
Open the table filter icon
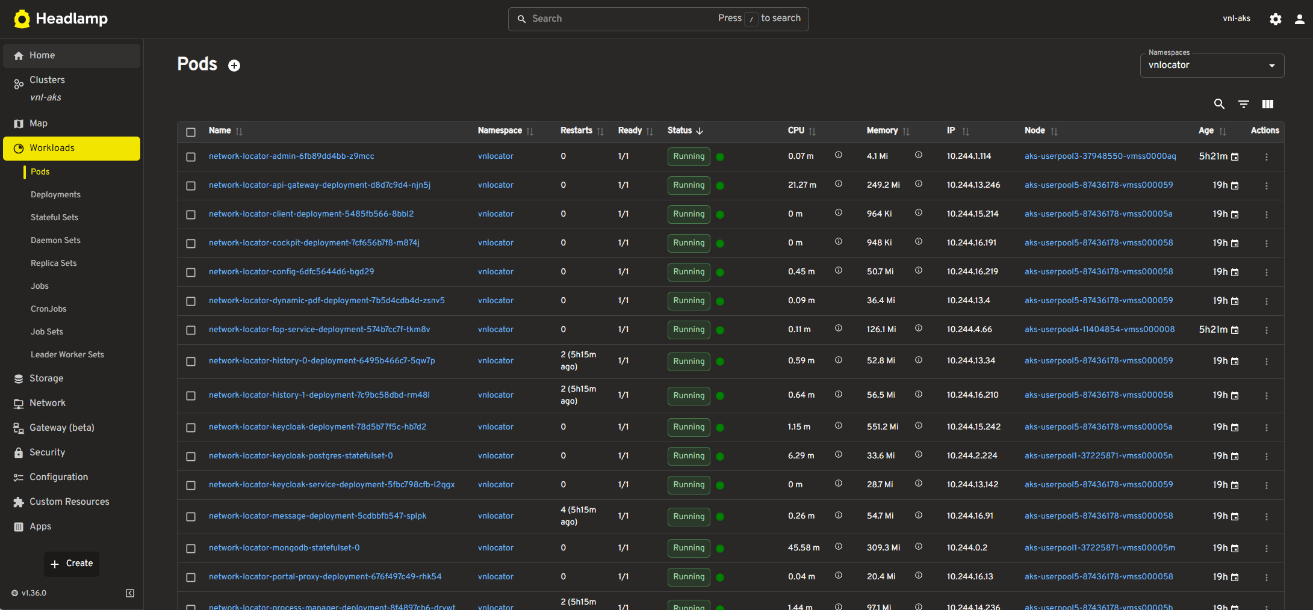tap(1243, 104)
